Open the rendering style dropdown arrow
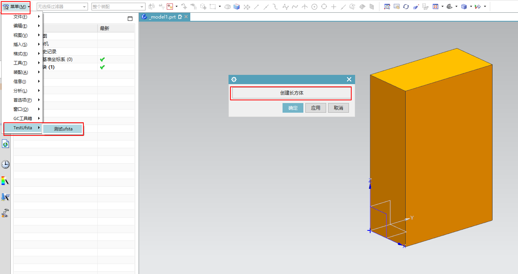The width and height of the screenshot is (518, 274). click(x=471, y=6)
